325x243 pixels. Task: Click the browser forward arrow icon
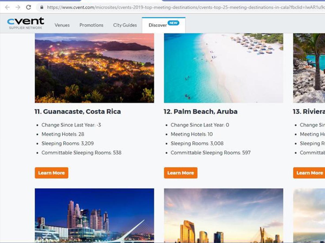click(x=18, y=7)
